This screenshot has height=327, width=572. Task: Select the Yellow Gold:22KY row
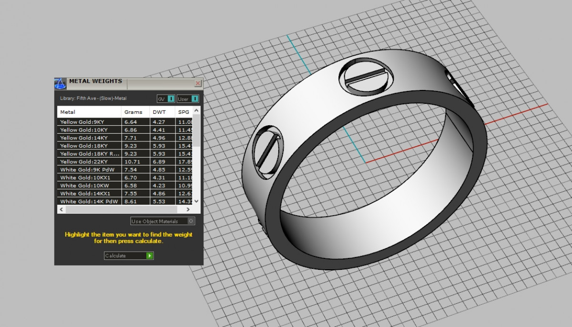pos(89,162)
